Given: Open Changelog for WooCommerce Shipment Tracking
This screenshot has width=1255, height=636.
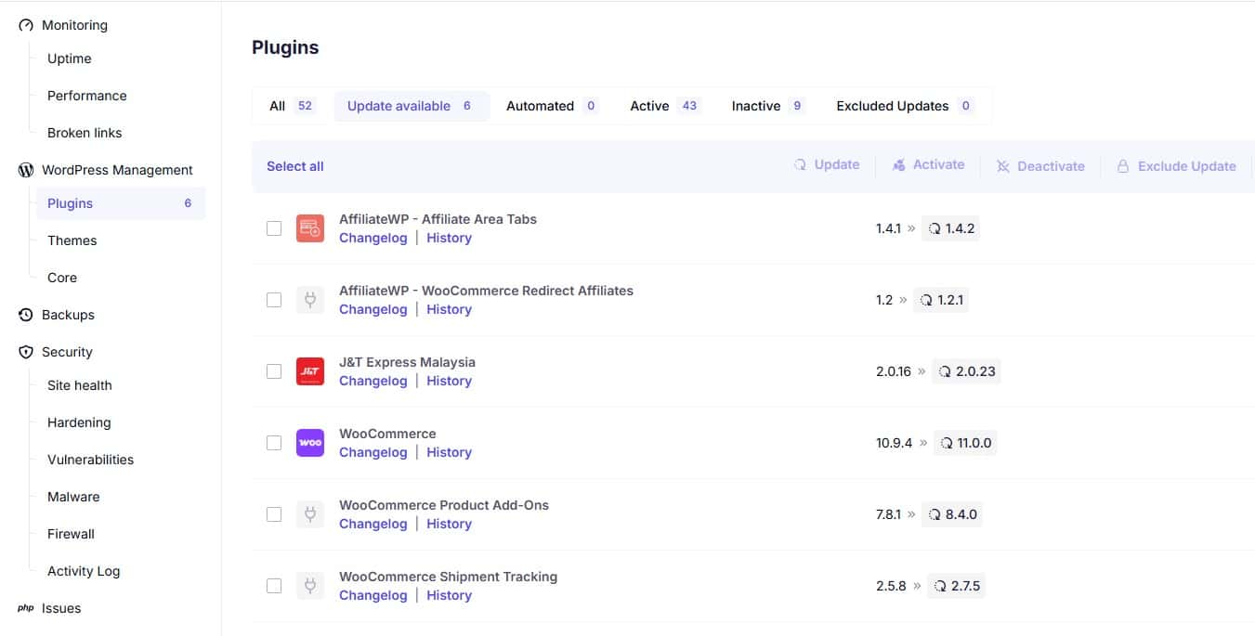Looking at the screenshot, I should (373, 595).
